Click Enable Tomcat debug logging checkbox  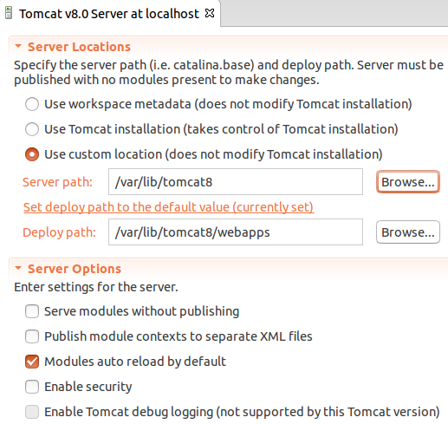32,412
